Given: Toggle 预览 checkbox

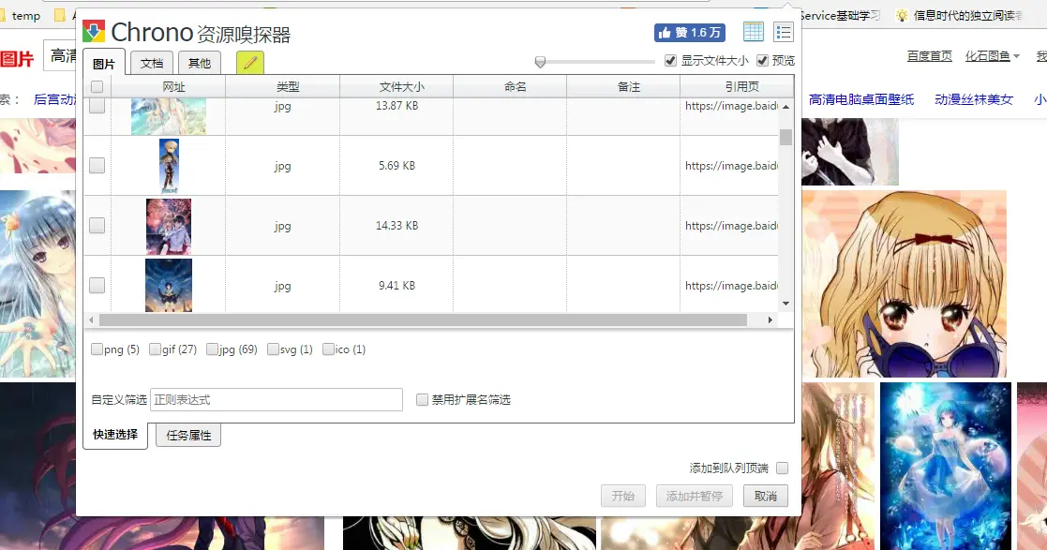Looking at the screenshot, I should [x=762, y=61].
